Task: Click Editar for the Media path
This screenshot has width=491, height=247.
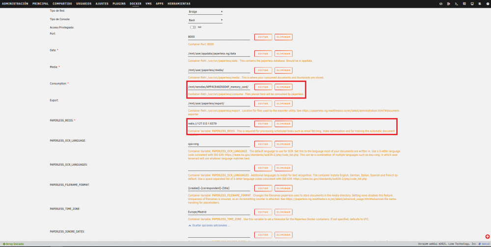Action: click(263, 71)
